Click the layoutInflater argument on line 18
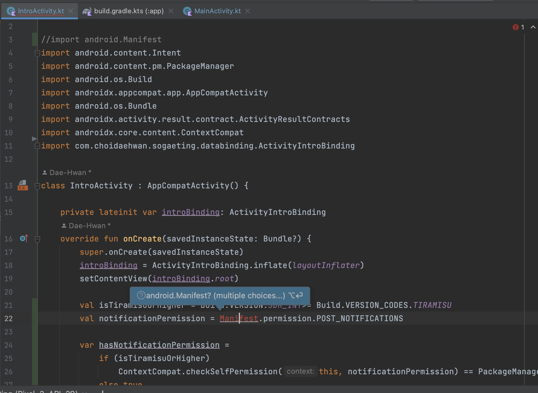Screen dimensions: 538x393 pos(326,265)
